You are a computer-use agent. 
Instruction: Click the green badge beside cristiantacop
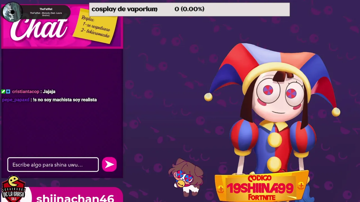(x=3, y=91)
